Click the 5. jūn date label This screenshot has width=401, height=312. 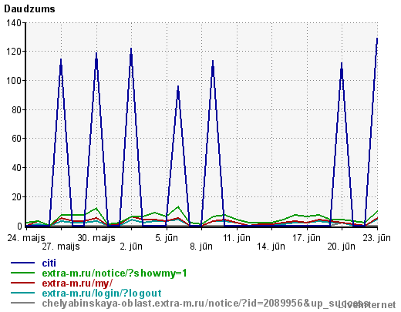coord(167,238)
